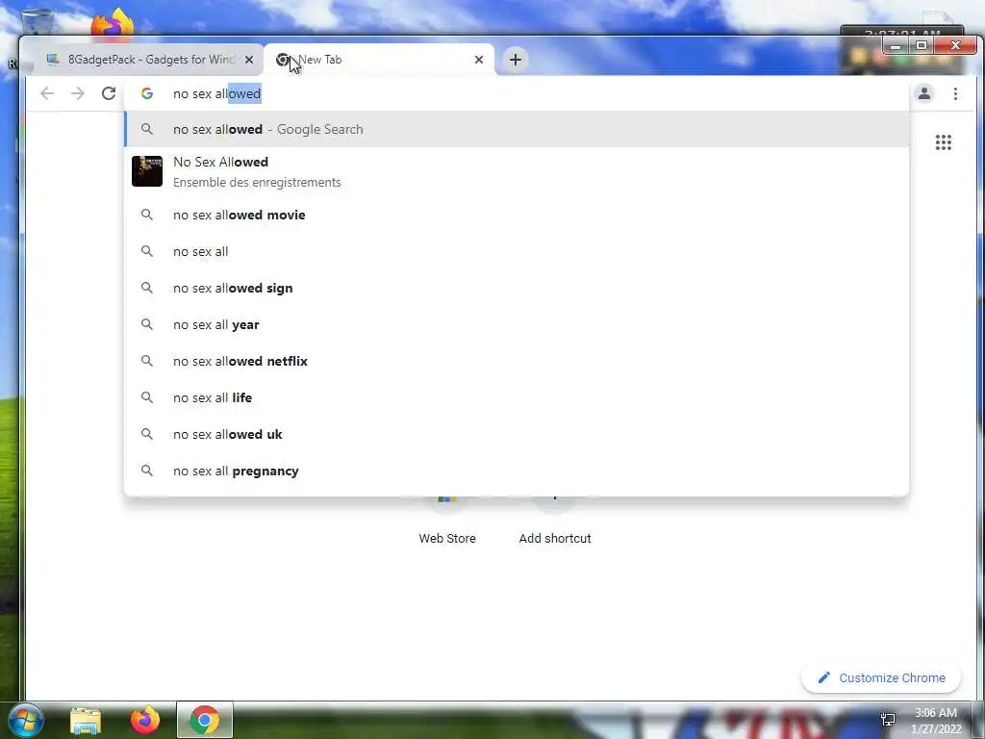Maximize the Chrome window
Viewport: 985px width, 739px height.
pyautogui.click(x=921, y=46)
